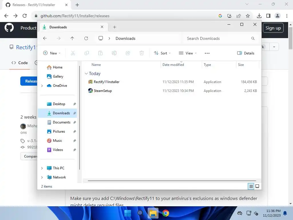Viewport: 293px width, 220px height.
Task: Toggle Chrome side panel icon
Action: [x=268, y=16]
